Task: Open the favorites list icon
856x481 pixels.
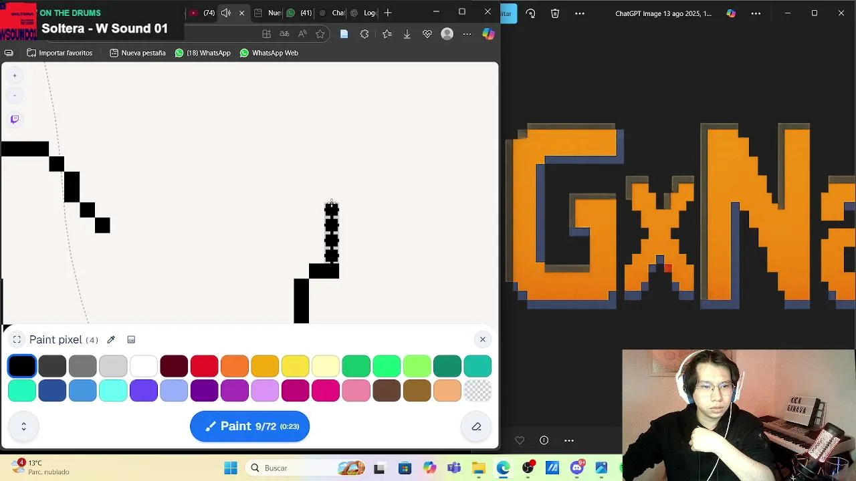Action: point(387,34)
